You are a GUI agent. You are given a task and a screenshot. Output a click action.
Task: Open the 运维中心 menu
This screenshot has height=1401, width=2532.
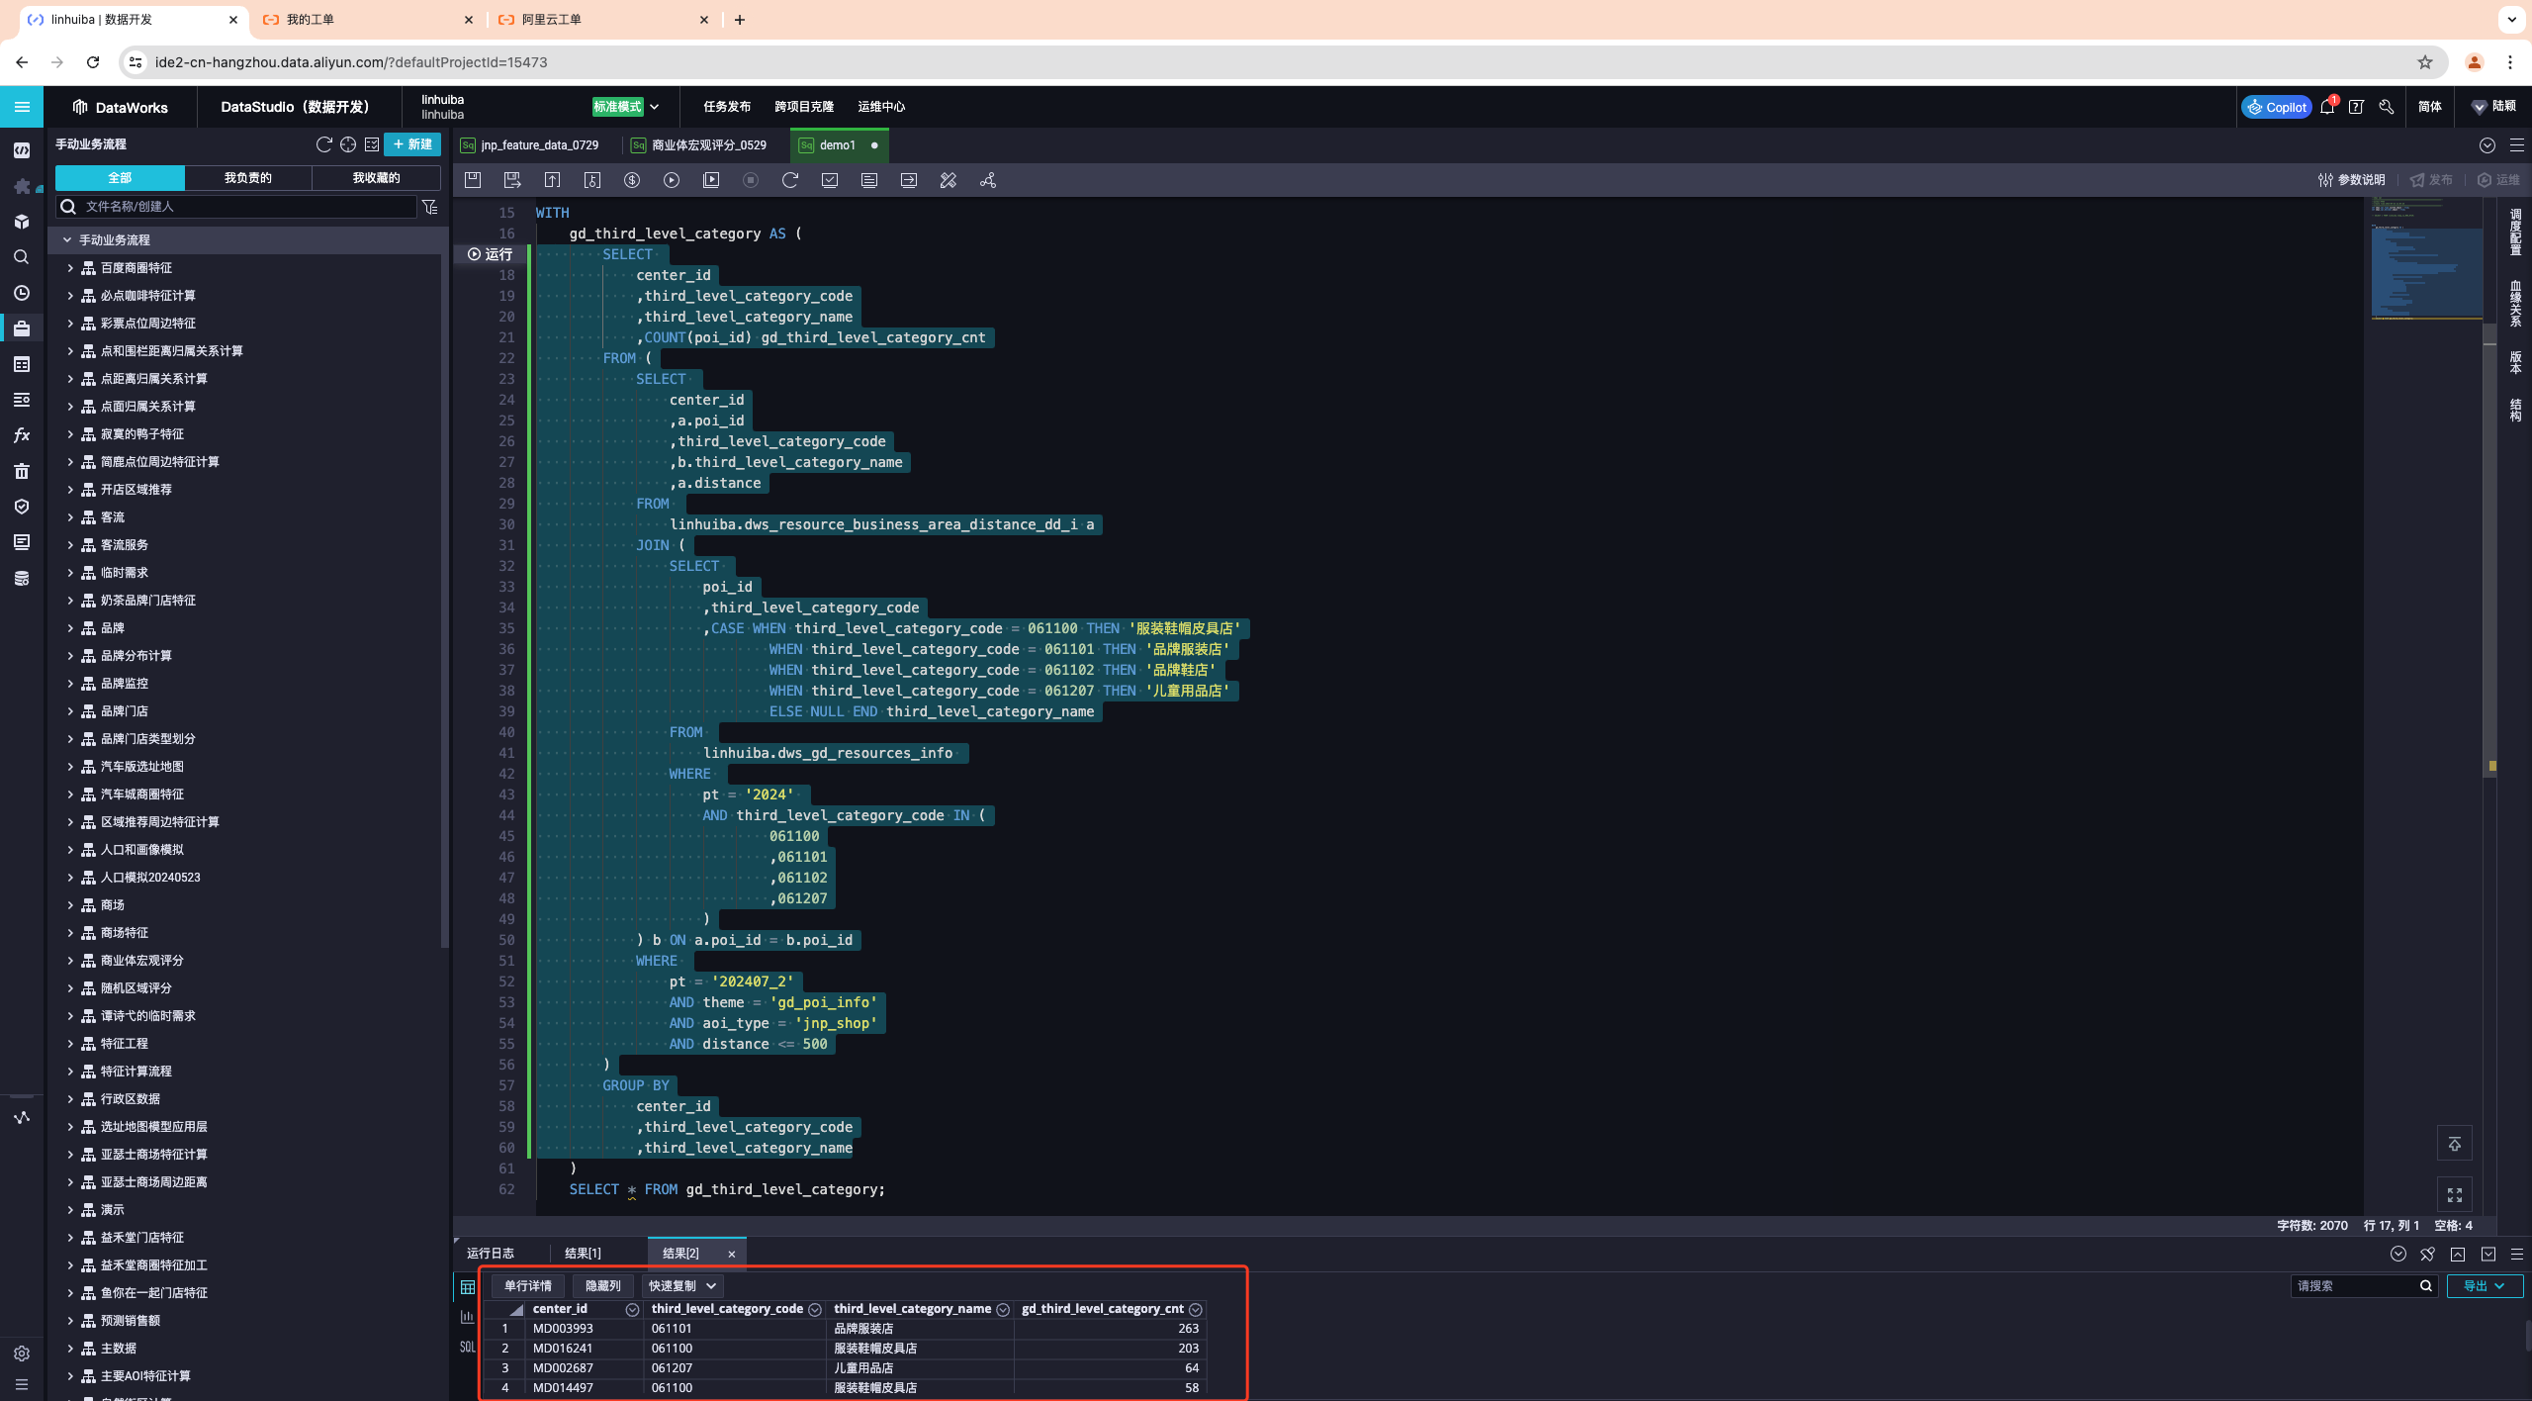(x=881, y=107)
